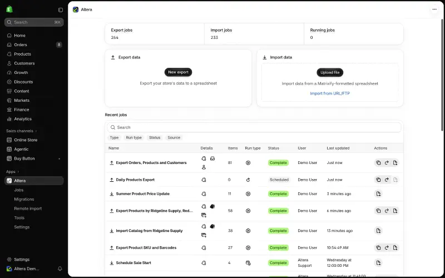Click the Last updated column header
This screenshot has width=445, height=278.
point(338,148)
